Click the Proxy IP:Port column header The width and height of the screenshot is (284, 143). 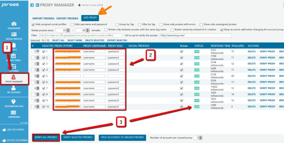63,46
